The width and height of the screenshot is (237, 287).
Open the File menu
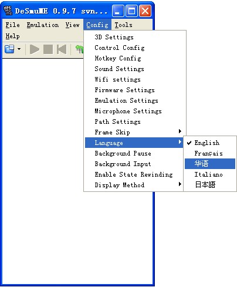point(12,25)
